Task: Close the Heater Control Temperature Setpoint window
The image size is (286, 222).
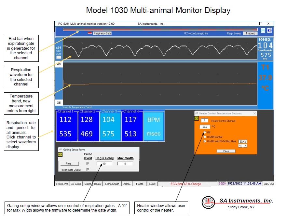Action: 254,113
